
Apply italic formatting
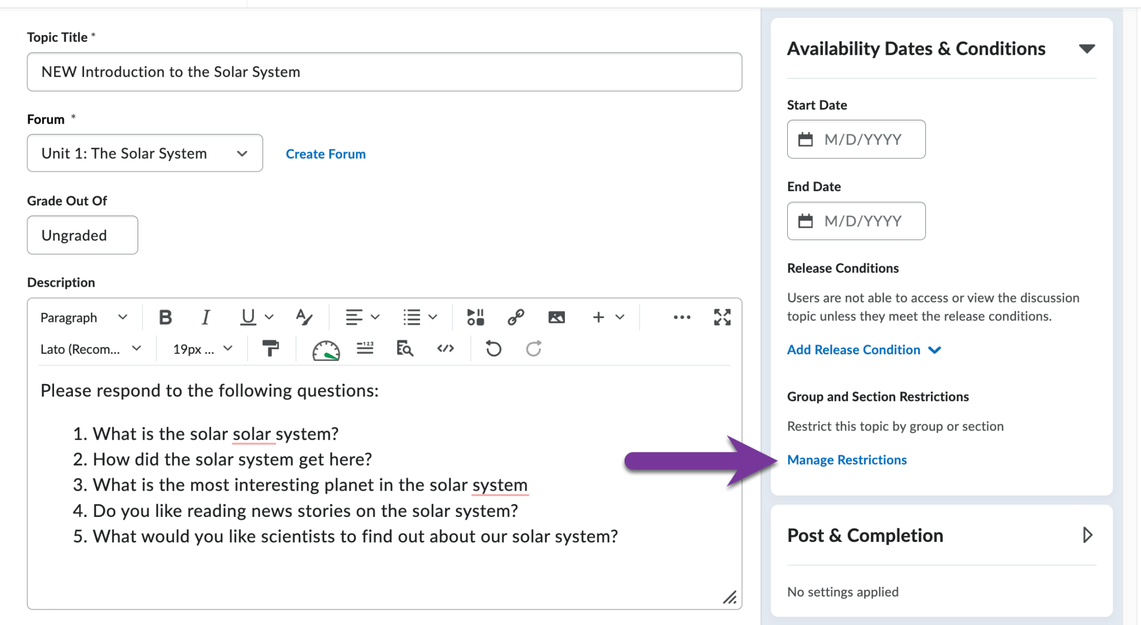click(205, 317)
